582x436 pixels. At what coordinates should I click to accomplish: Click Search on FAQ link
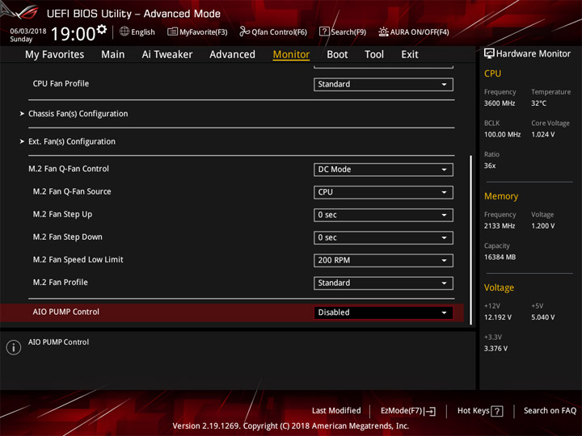coord(550,410)
